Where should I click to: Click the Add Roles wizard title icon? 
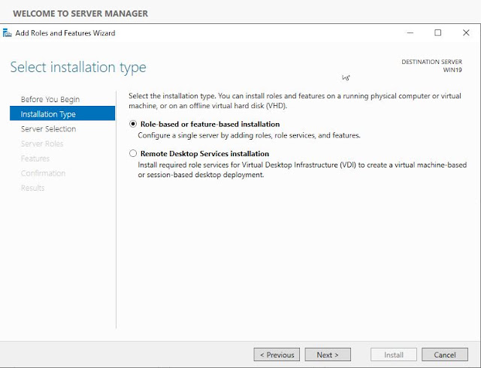[x=7, y=33]
